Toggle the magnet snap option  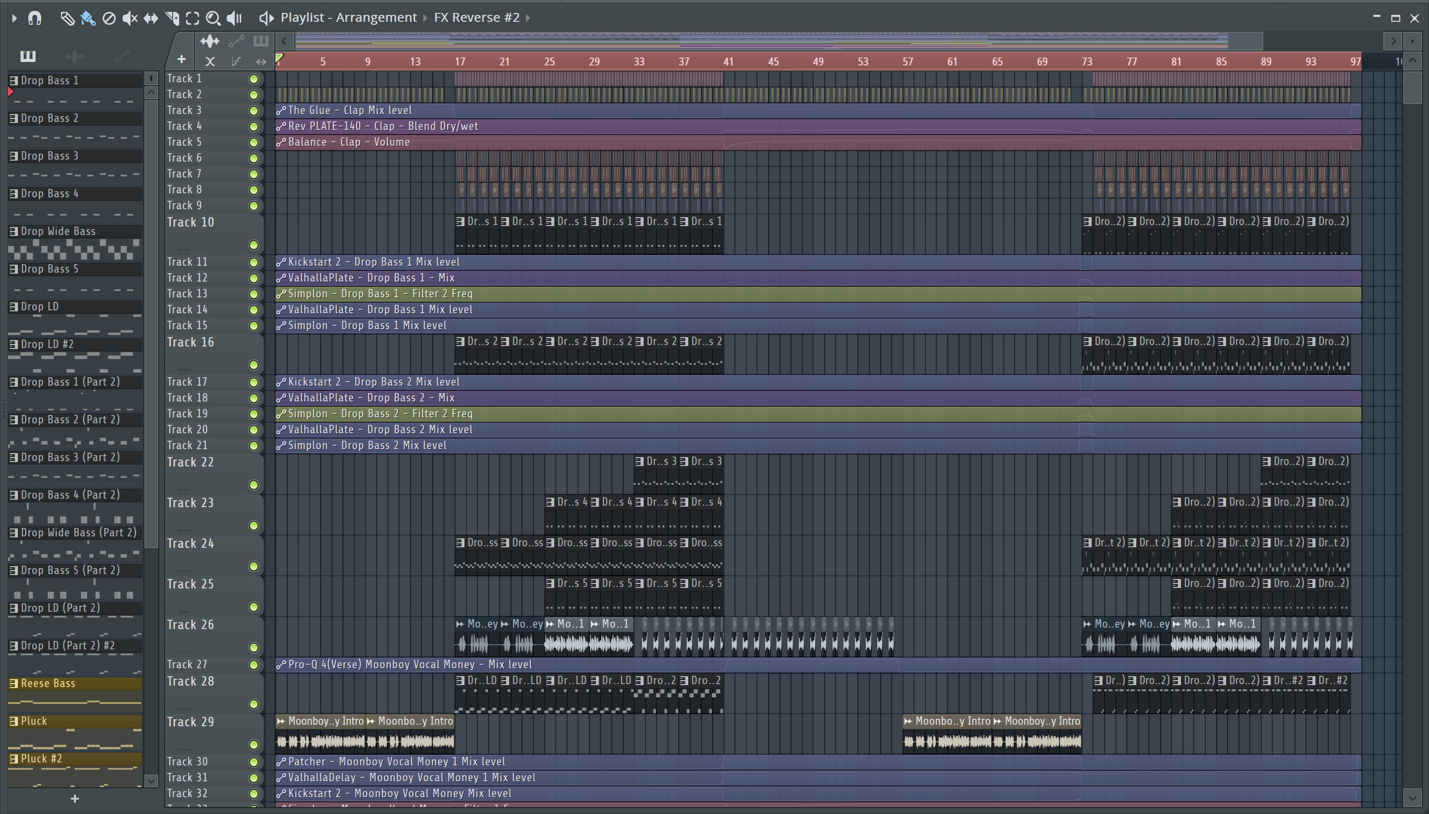point(35,18)
